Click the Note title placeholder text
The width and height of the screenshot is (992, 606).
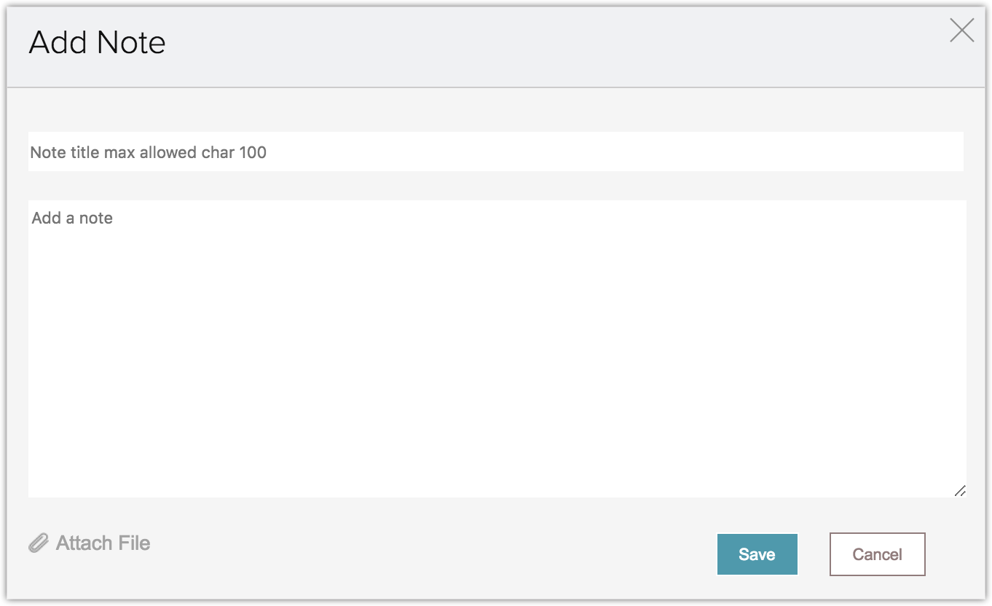148,153
